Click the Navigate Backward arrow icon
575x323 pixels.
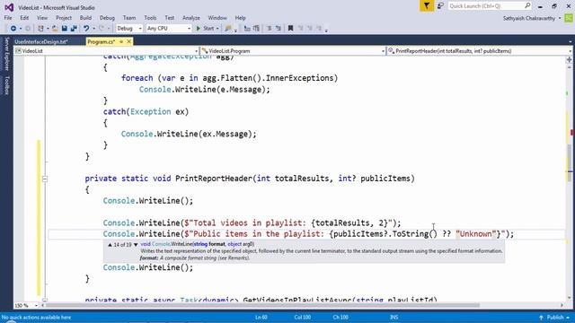pyautogui.click(x=13, y=28)
